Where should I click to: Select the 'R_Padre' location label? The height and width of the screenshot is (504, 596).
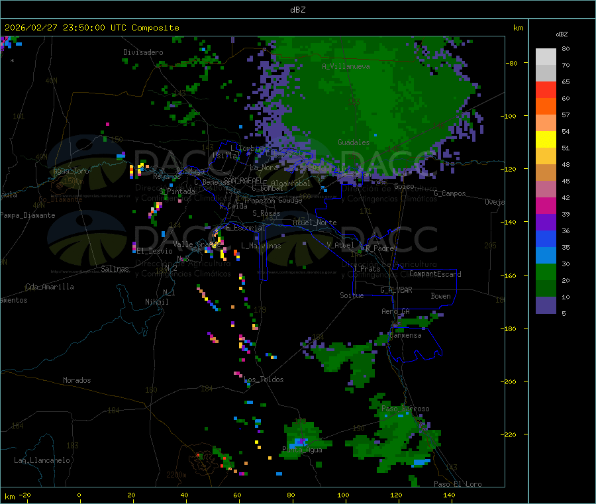(379, 248)
